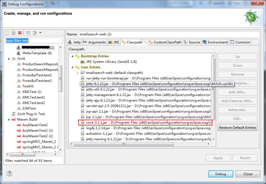Click the Duplicate launch configuration icon

(x=14, y=33)
